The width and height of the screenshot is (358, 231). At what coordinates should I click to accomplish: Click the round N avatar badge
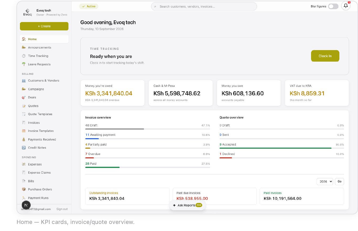click(x=26, y=205)
